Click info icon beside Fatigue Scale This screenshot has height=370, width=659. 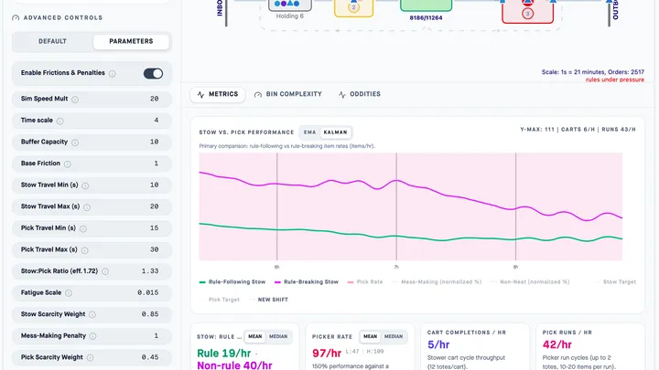[x=69, y=293]
